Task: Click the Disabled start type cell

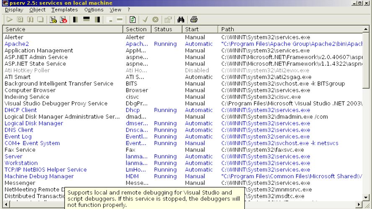Action: click(197, 70)
